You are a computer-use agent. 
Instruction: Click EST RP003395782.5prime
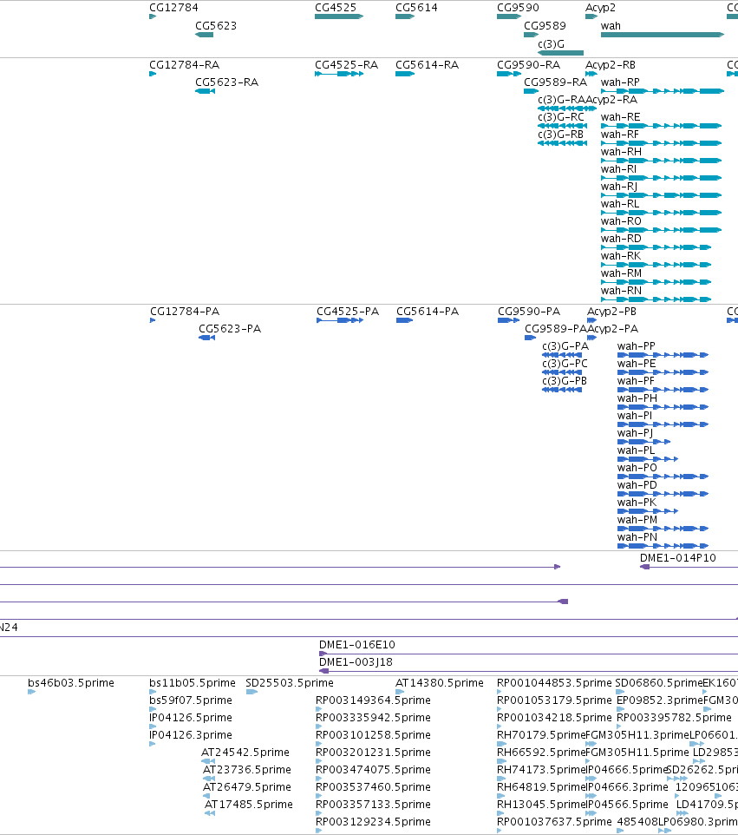click(x=674, y=717)
